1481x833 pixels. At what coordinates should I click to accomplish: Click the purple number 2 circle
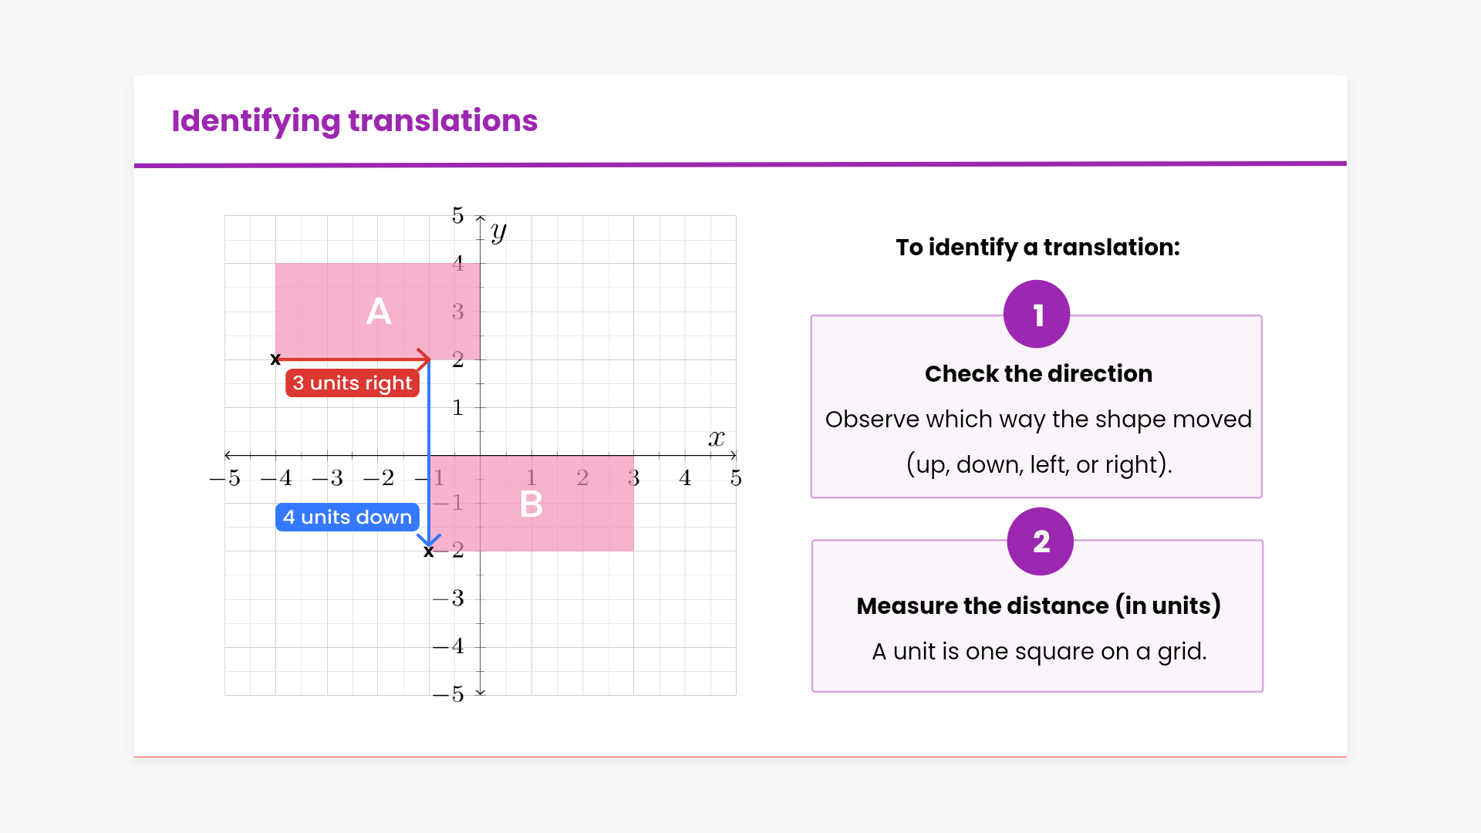tap(1040, 541)
